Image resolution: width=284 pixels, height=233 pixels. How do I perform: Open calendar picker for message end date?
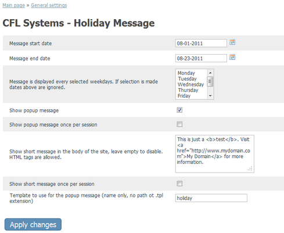coord(232,57)
